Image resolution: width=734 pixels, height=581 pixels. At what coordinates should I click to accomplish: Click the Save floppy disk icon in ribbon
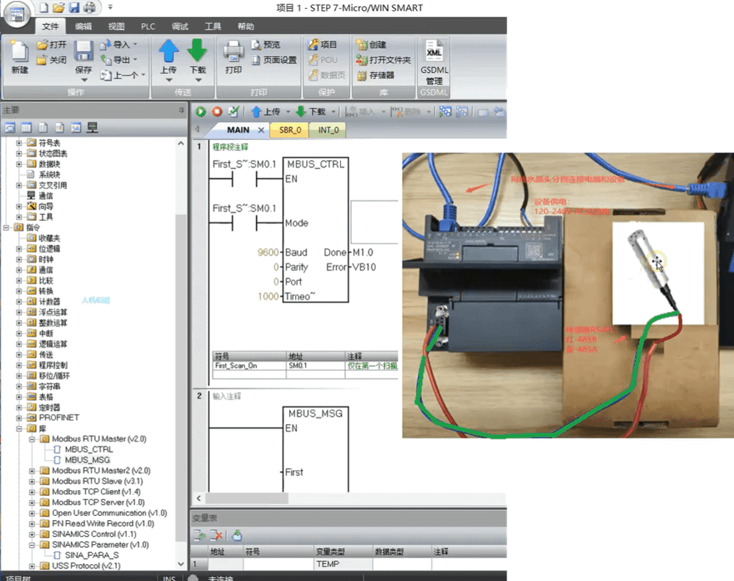pos(84,52)
